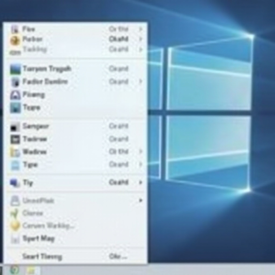Open the Fadior Dembre submenu arrow
275x275 pixels.
click(140, 81)
